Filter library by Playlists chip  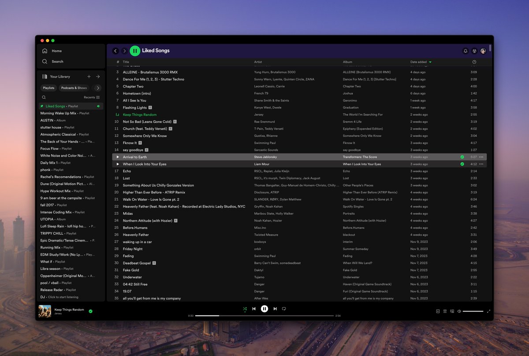pos(48,88)
